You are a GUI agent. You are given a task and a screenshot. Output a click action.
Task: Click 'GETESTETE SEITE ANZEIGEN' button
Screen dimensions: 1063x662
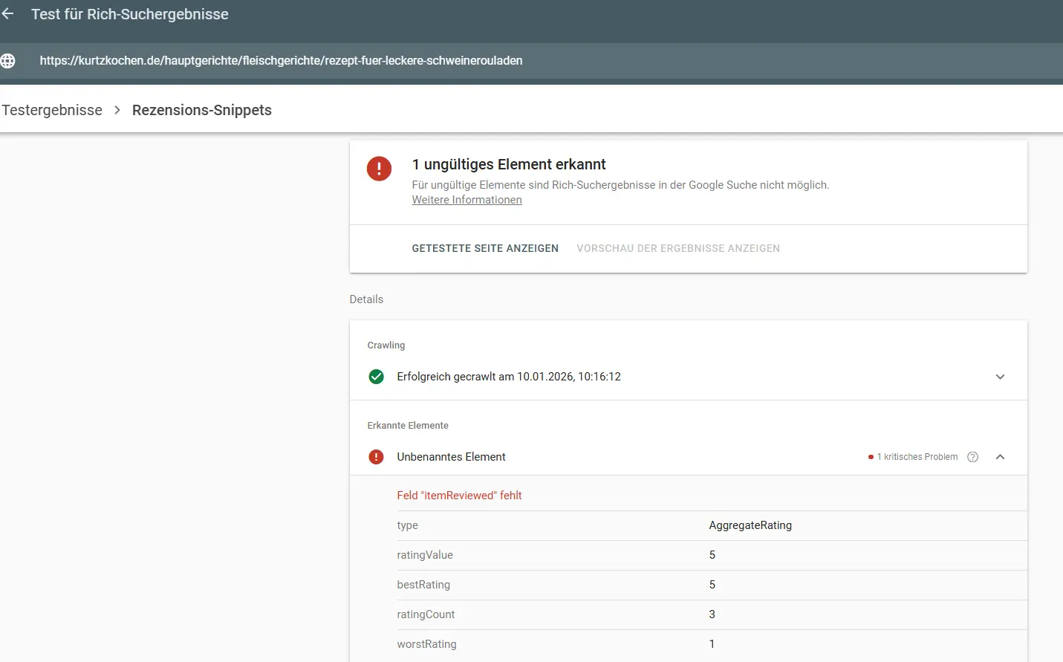[485, 248]
